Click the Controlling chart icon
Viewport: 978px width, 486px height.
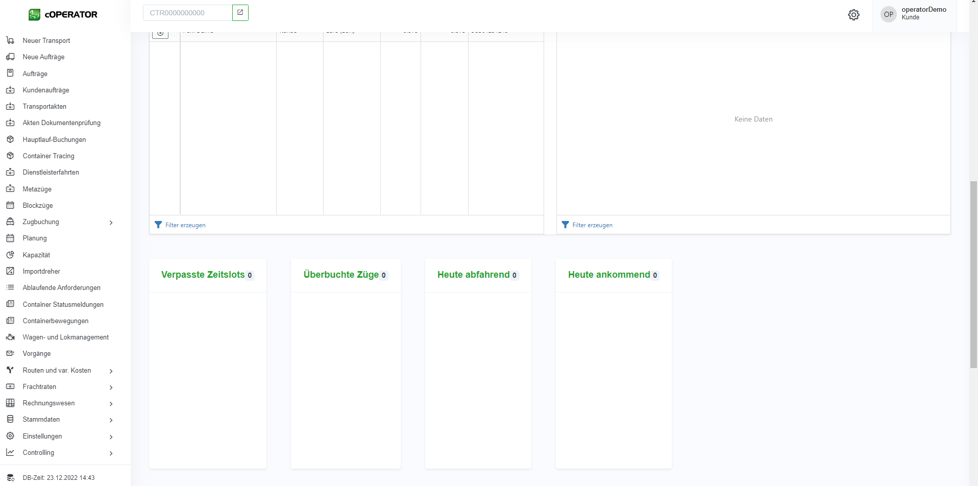[x=10, y=452]
